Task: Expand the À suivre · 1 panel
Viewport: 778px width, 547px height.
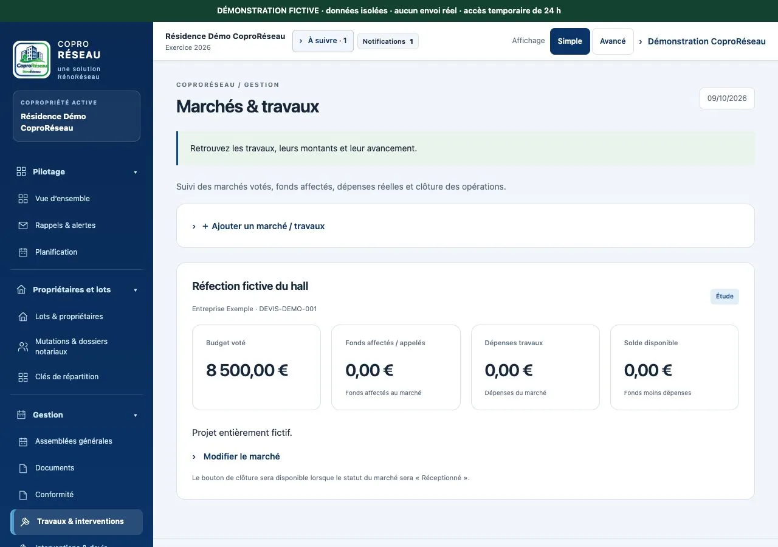Action: click(x=323, y=41)
